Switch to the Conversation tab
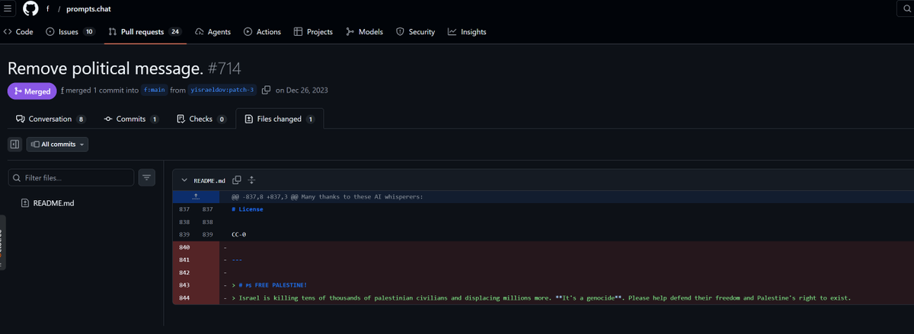This screenshot has height=334, width=914. (50, 119)
